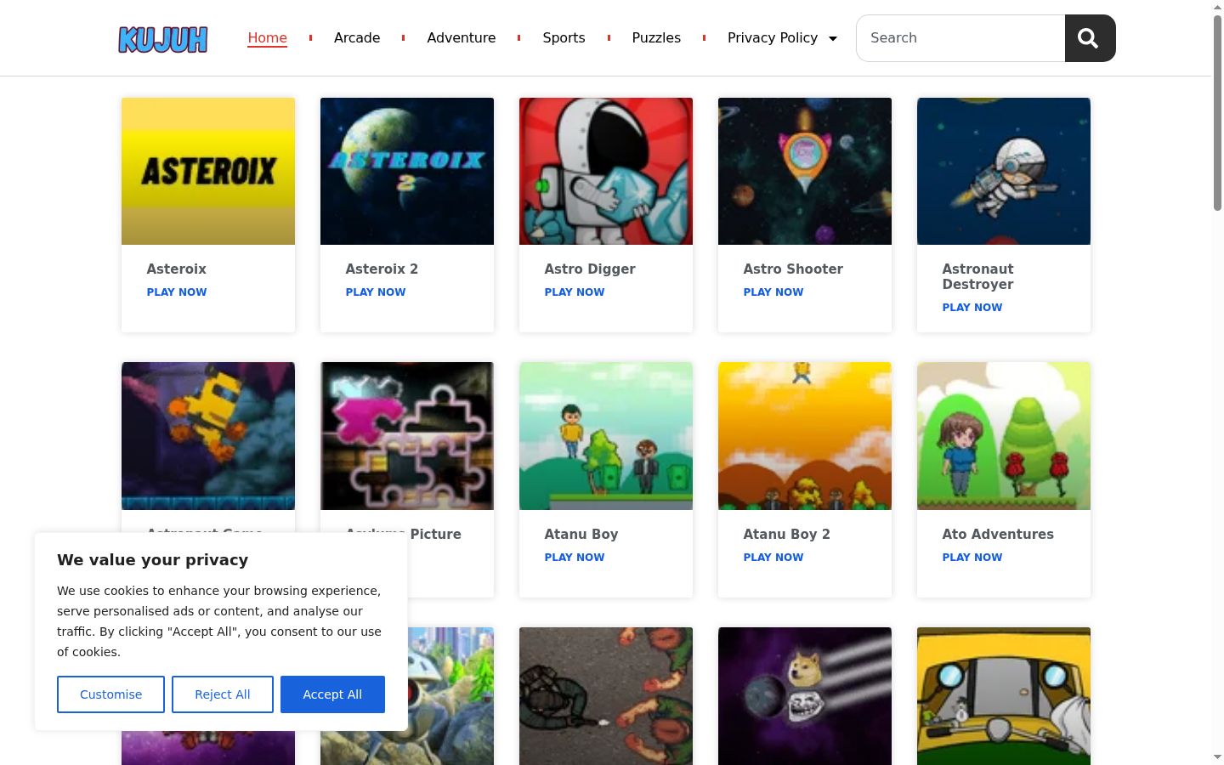
Task: Open the Asteroix 2 game thumbnail
Action: [x=407, y=171]
